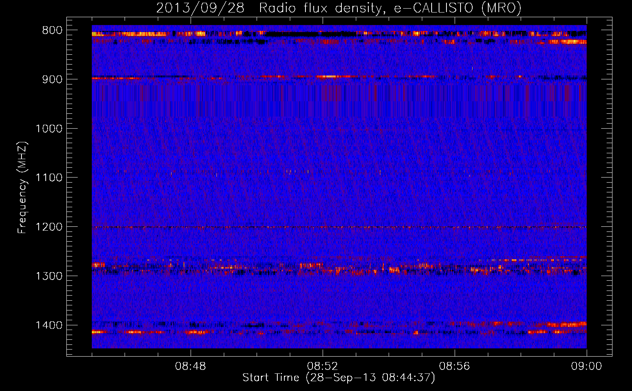Click the plot title "2013/09/28 Radio flux density, e-CALLISTO (MRO)"

[339, 8]
